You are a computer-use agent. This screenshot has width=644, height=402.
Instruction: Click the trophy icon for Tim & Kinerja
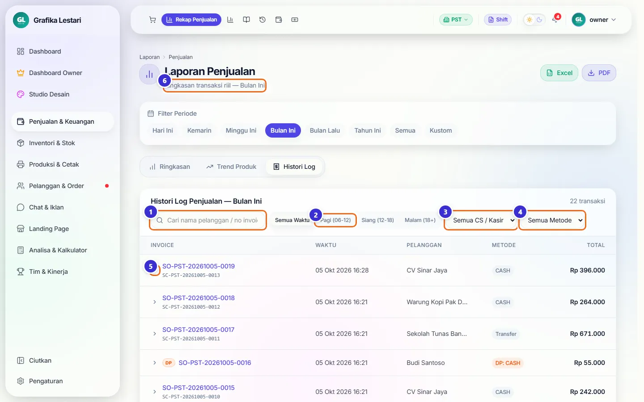[x=21, y=272]
